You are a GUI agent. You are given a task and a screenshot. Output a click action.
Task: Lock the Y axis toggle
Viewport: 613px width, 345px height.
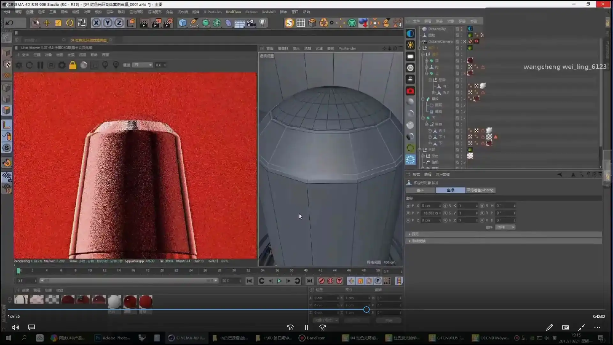coord(108,23)
